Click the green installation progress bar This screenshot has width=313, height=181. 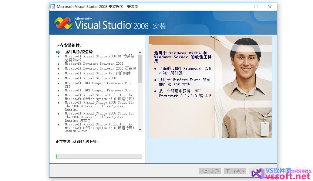[x=99, y=156]
